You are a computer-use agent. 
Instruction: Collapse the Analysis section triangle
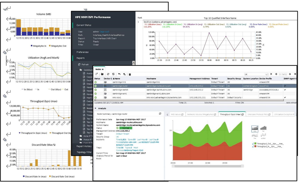point(96,109)
